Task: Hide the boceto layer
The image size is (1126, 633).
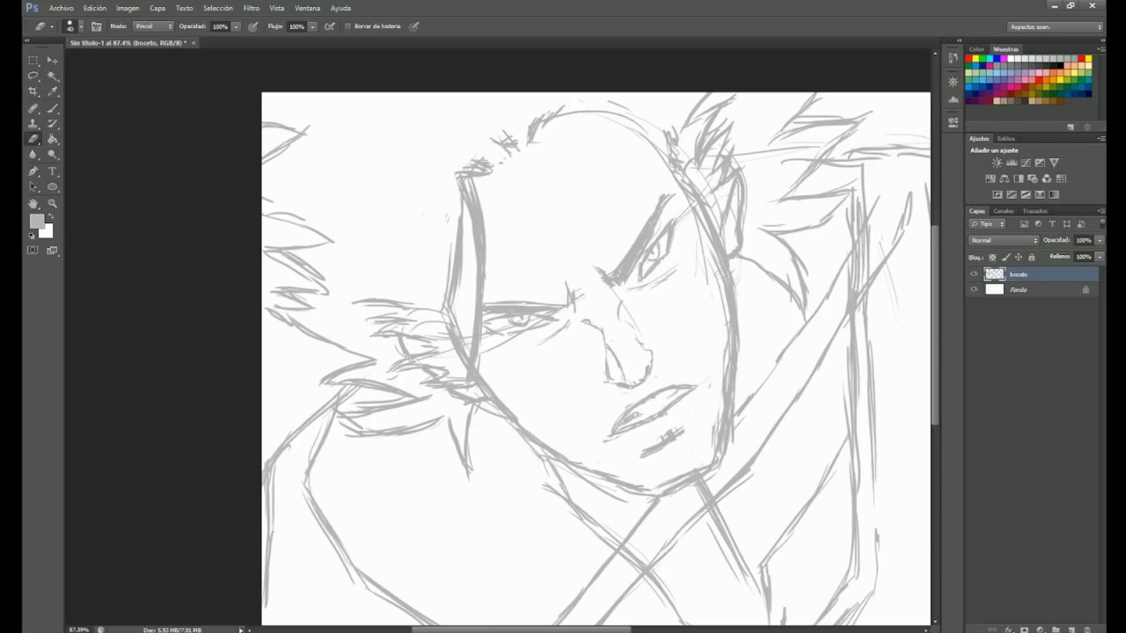Action: [x=974, y=274]
